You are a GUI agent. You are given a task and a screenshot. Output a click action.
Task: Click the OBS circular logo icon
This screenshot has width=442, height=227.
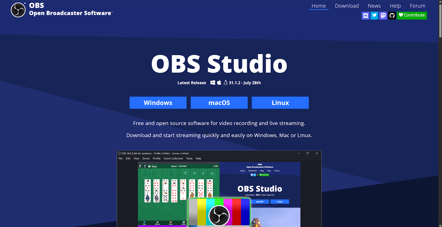[x=18, y=10]
